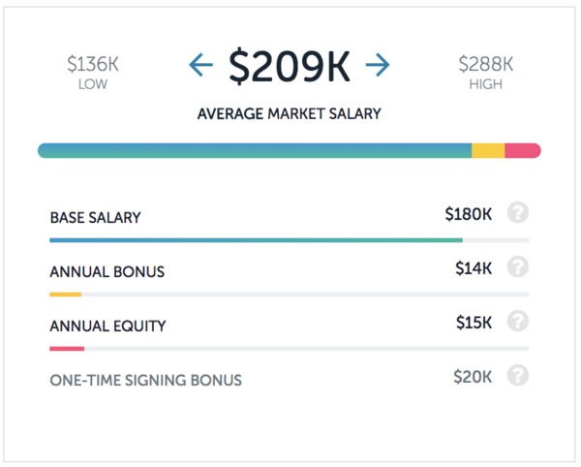
Task: Click the yellow segment of the total bar
Action: coord(488,150)
